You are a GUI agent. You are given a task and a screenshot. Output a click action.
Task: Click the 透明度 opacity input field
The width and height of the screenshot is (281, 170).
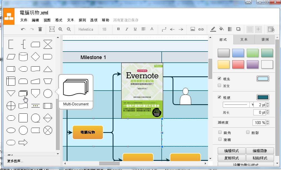tap(259, 123)
